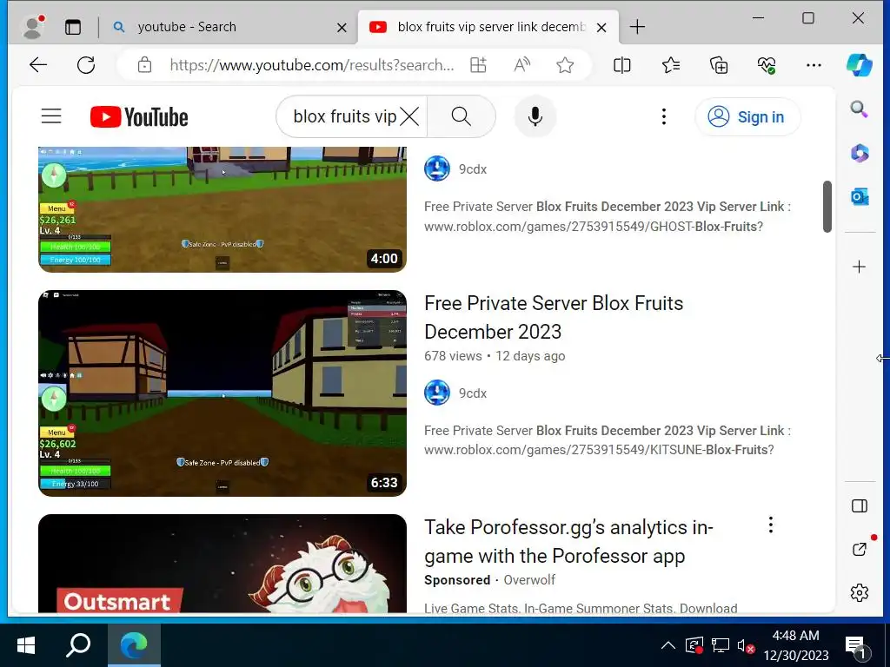Search with your voice microphone
Screen dimensions: 890x667
click(x=535, y=116)
